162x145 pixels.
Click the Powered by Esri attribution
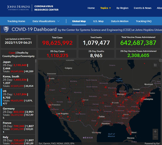point(152,143)
